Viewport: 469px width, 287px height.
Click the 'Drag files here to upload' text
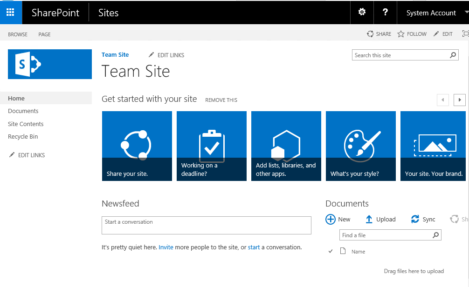[x=414, y=271]
